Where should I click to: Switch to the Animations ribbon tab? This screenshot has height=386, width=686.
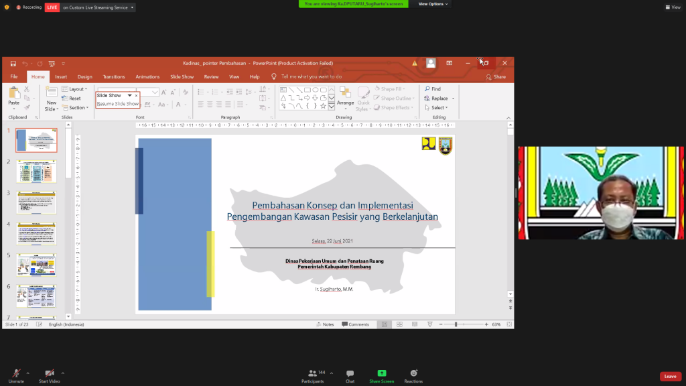click(x=147, y=77)
